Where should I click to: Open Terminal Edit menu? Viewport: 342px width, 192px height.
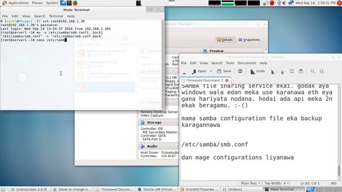[15, 16]
